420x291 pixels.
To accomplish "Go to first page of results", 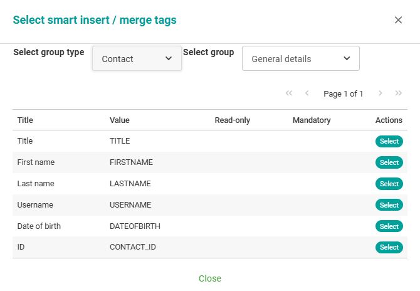I will (x=289, y=93).
